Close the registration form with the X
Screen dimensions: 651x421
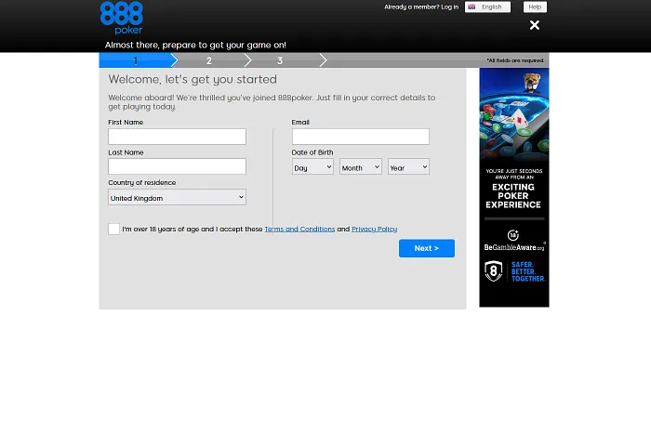click(535, 25)
